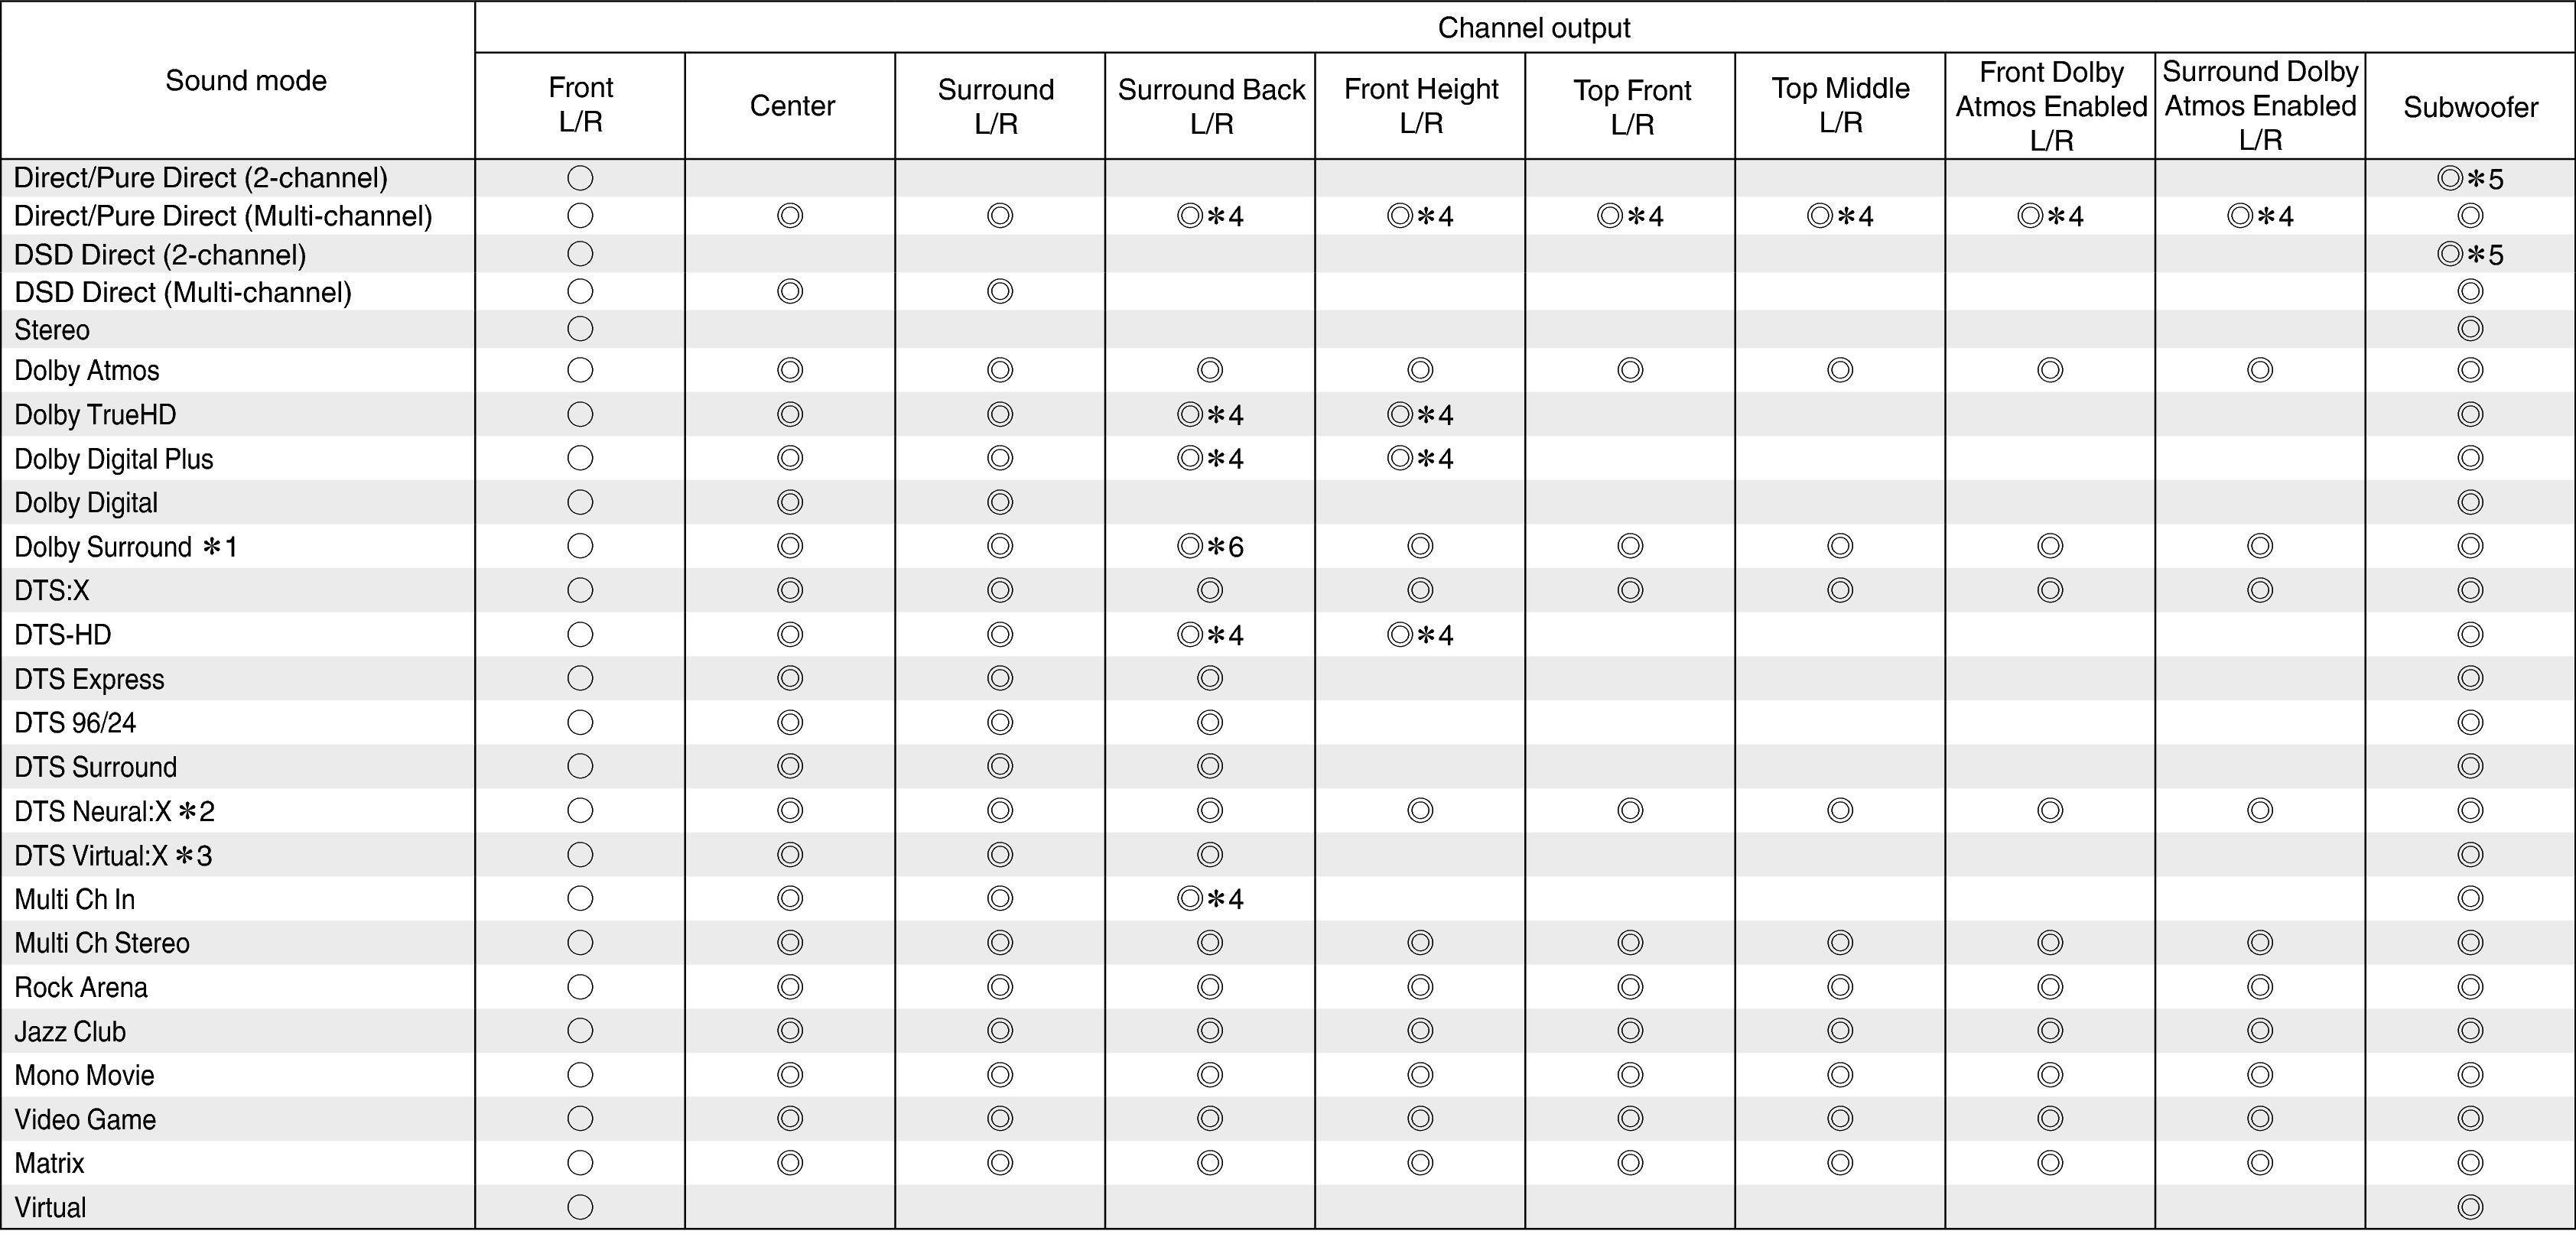Click the Dolby Surround row's Surround Back *6 mark
Viewport: 2576px width, 1234px height.
tap(1210, 547)
